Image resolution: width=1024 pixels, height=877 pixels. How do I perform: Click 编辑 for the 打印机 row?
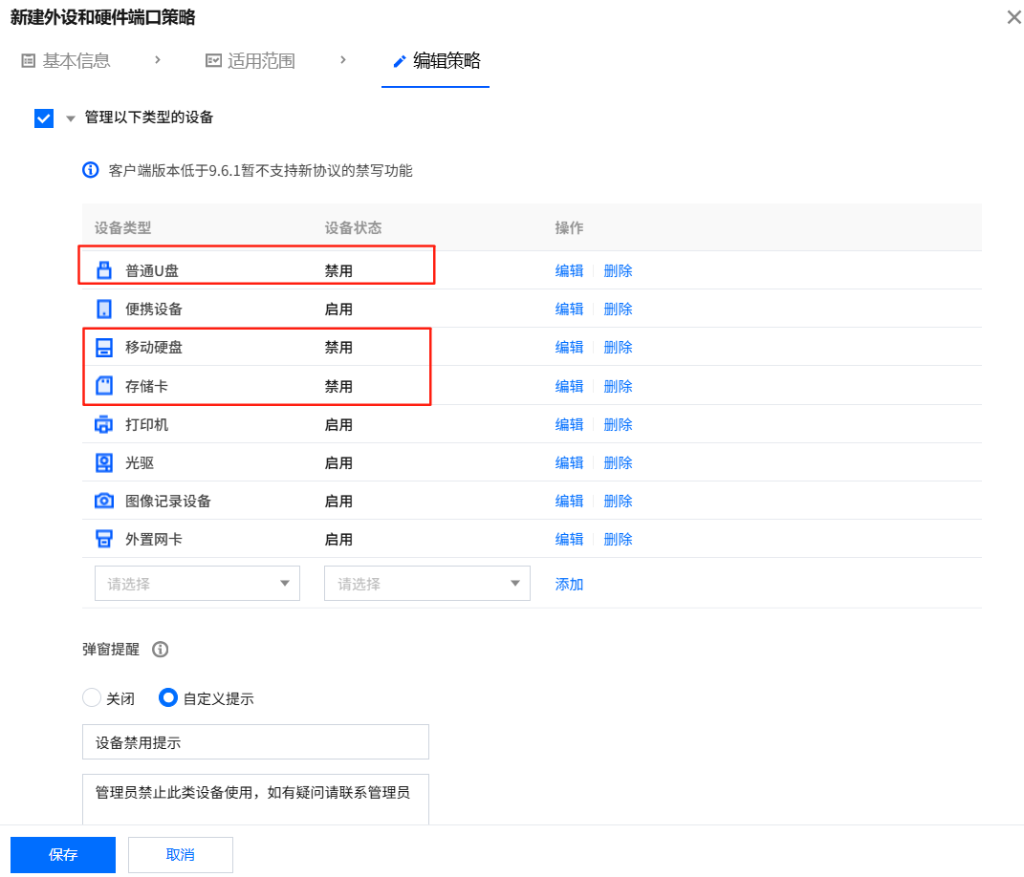pos(568,424)
